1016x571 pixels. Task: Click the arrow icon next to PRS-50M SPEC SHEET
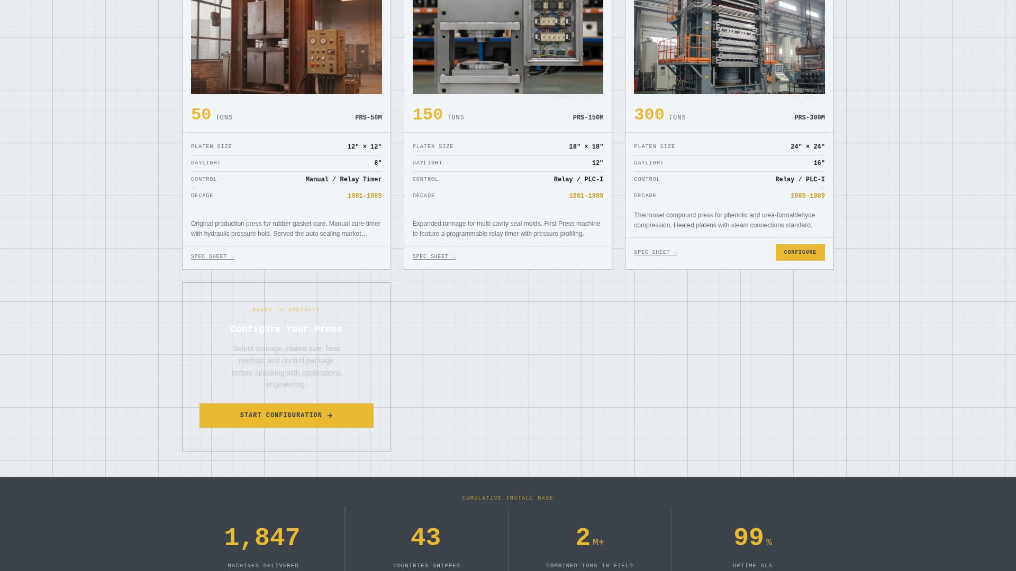232,256
